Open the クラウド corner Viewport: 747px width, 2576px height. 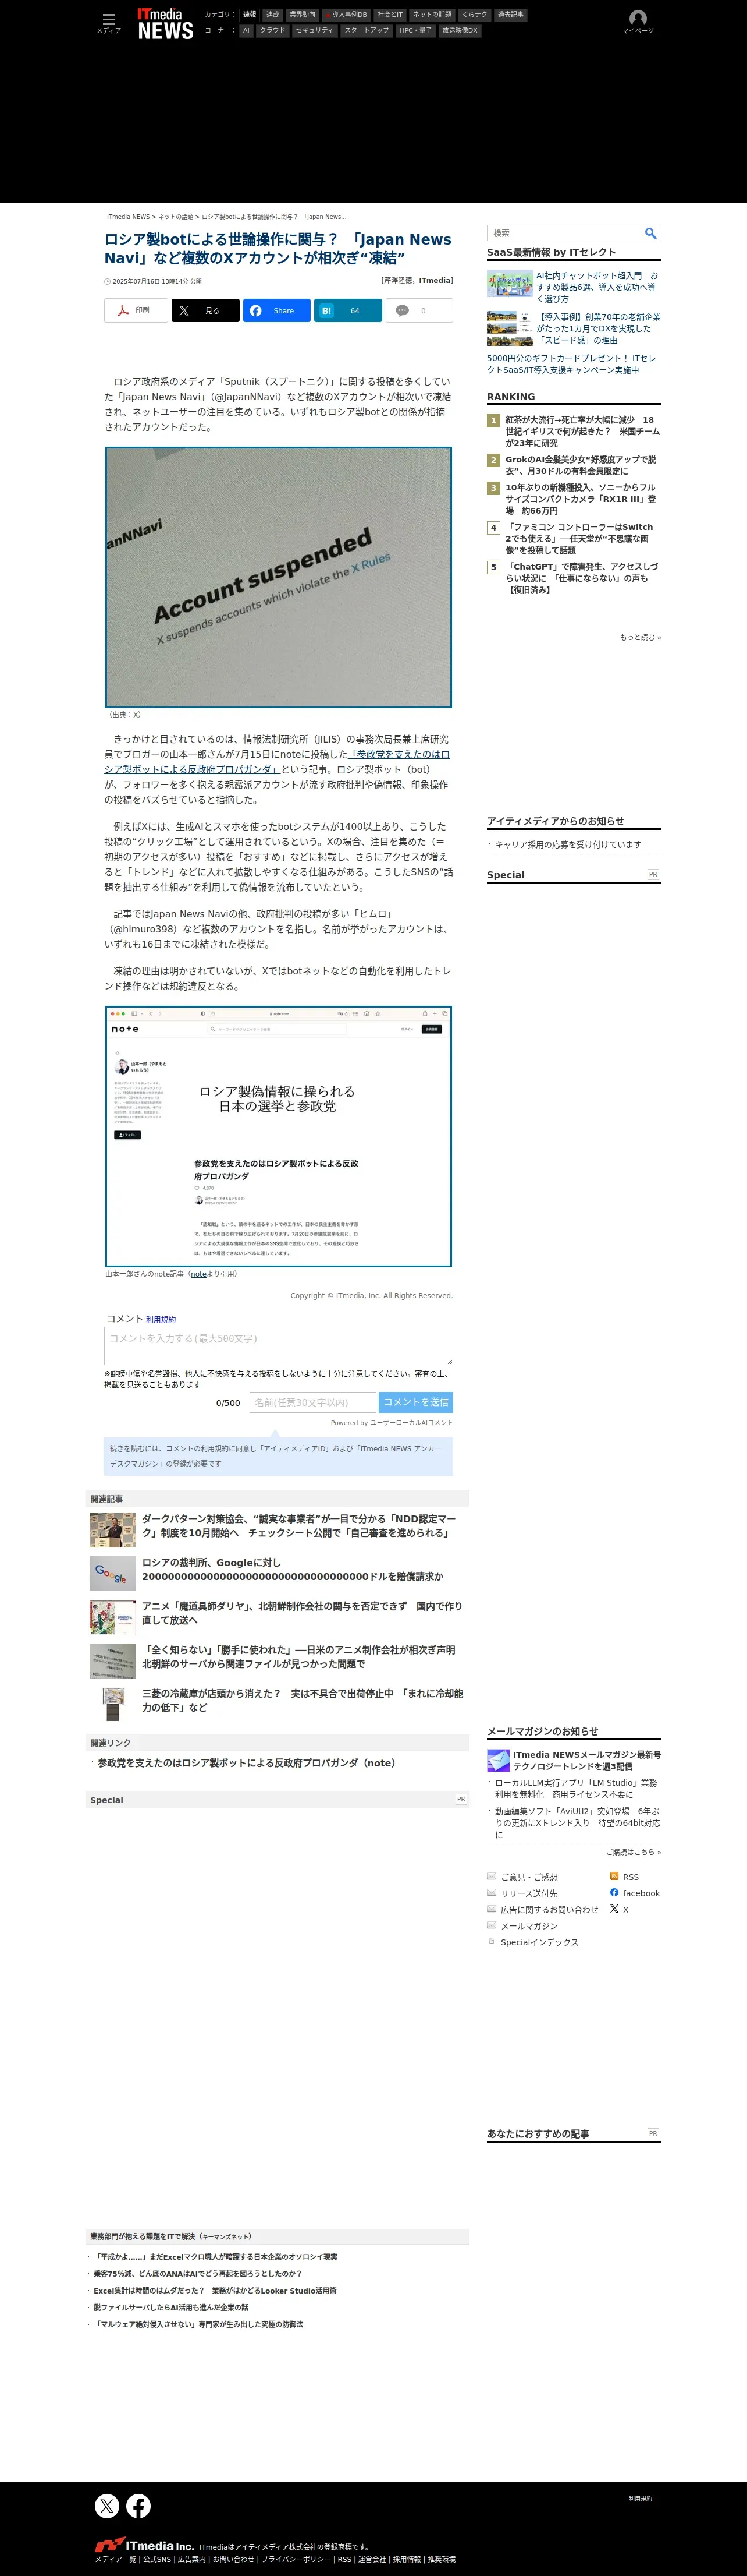coord(273,30)
